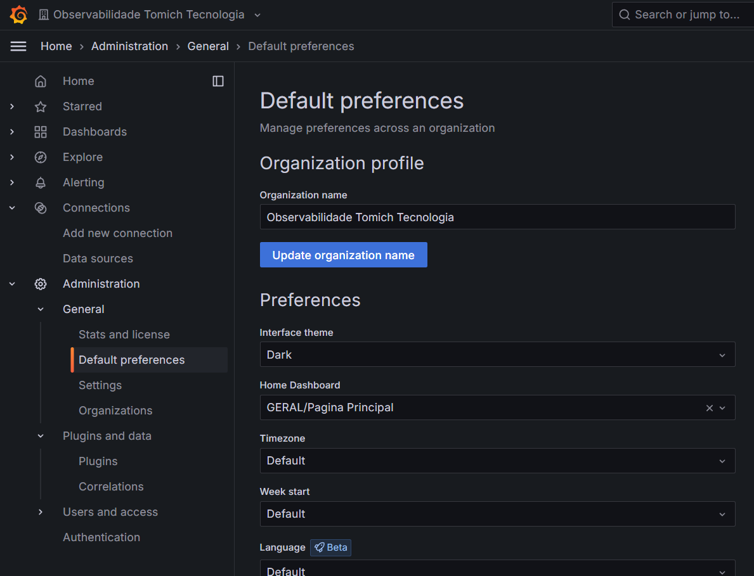The height and width of the screenshot is (576, 754).
Task: Select Authentication in sidebar
Action: click(101, 537)
